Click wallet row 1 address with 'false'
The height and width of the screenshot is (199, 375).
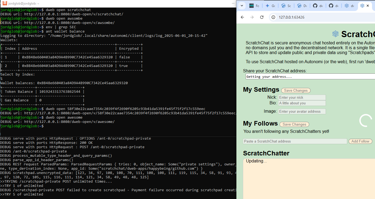[67, 57]
